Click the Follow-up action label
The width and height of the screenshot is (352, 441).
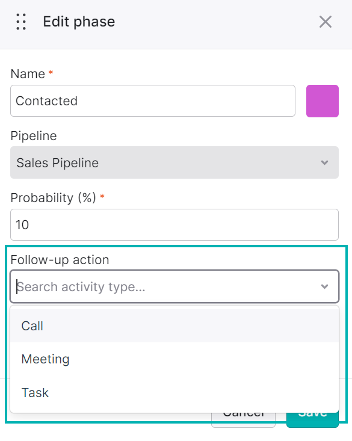pyautogui.click(x=60, y=259)
